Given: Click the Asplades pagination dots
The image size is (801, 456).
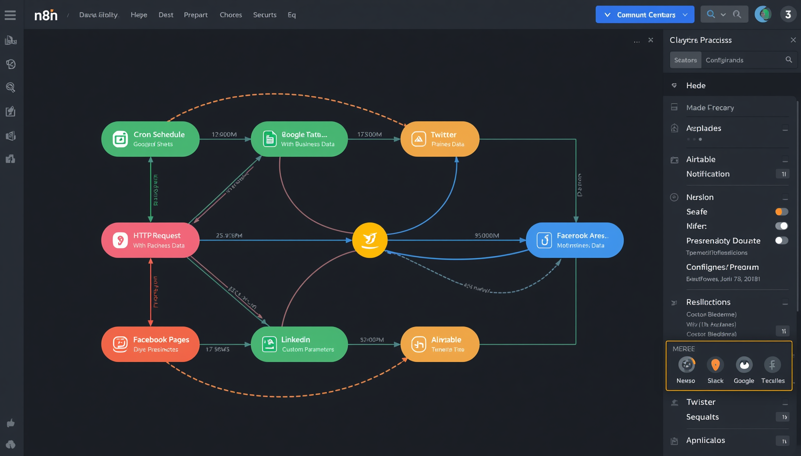Looking at the screenshot, I should pyautogui.click(x=694, y=139).
